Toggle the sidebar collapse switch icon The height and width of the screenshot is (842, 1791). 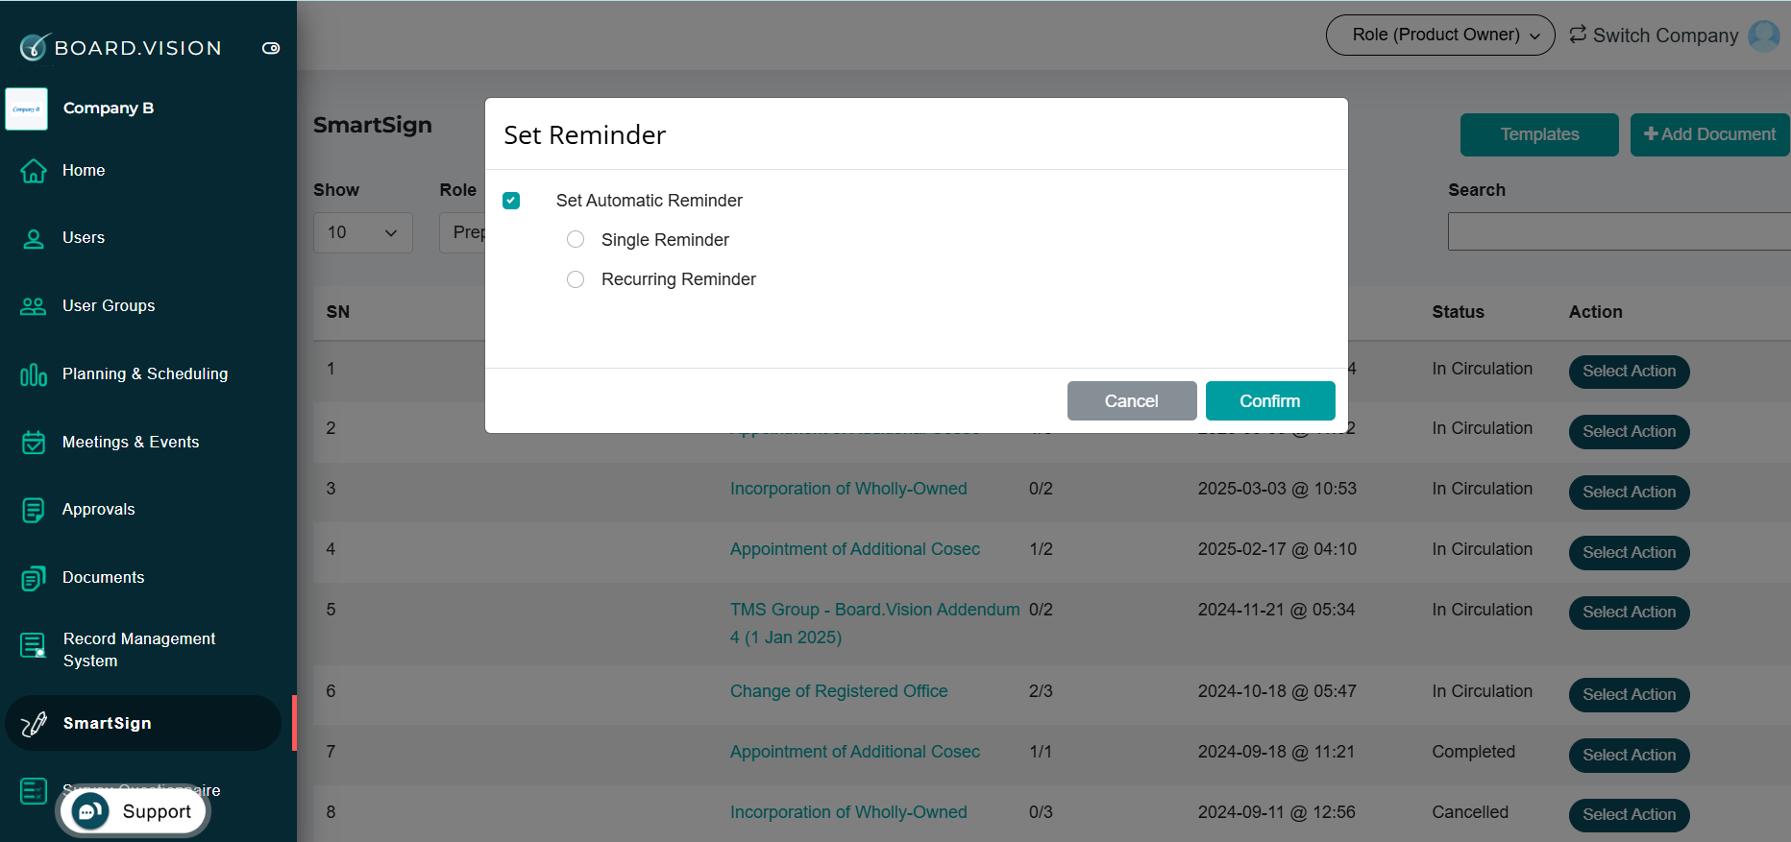[x=271, y=48]
